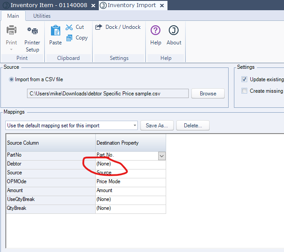Click the Print icon in the ribbon

coord(12,31)
